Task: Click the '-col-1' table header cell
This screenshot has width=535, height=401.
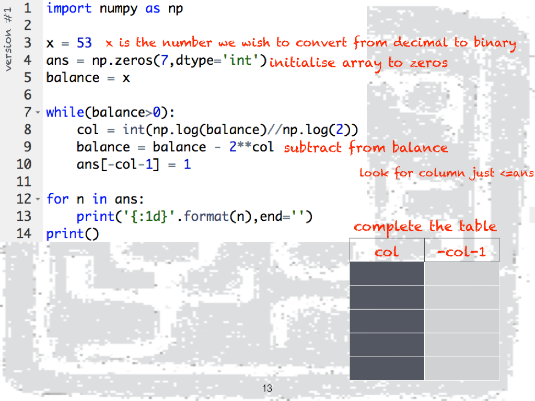Action: coord(462,251)
